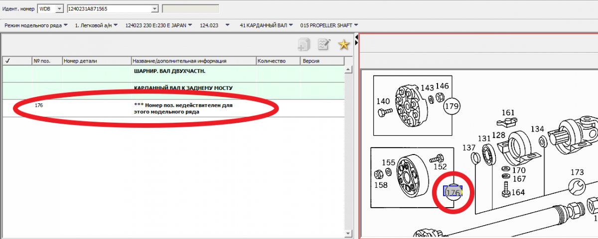
Task: Click the 'Название/дополнительная информация' column header
Action: coord(194,61)
